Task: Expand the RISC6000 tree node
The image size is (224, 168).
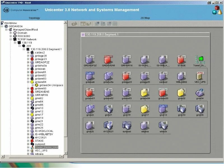Action: [11, 36]
